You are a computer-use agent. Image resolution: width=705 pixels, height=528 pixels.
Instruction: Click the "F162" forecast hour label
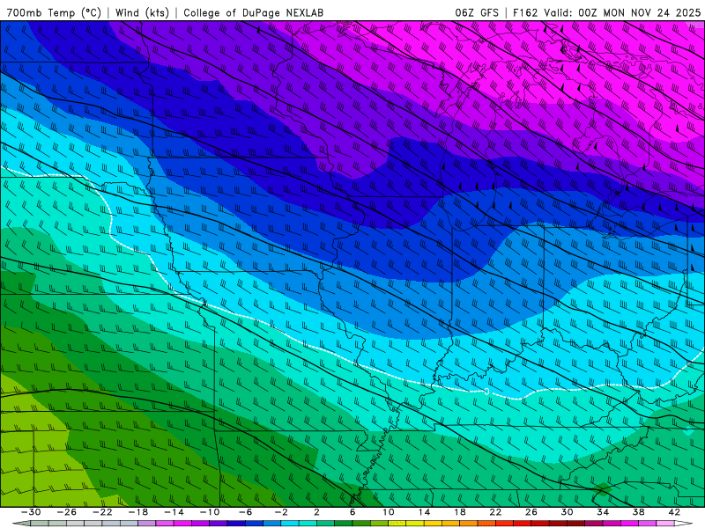point(525,12)
